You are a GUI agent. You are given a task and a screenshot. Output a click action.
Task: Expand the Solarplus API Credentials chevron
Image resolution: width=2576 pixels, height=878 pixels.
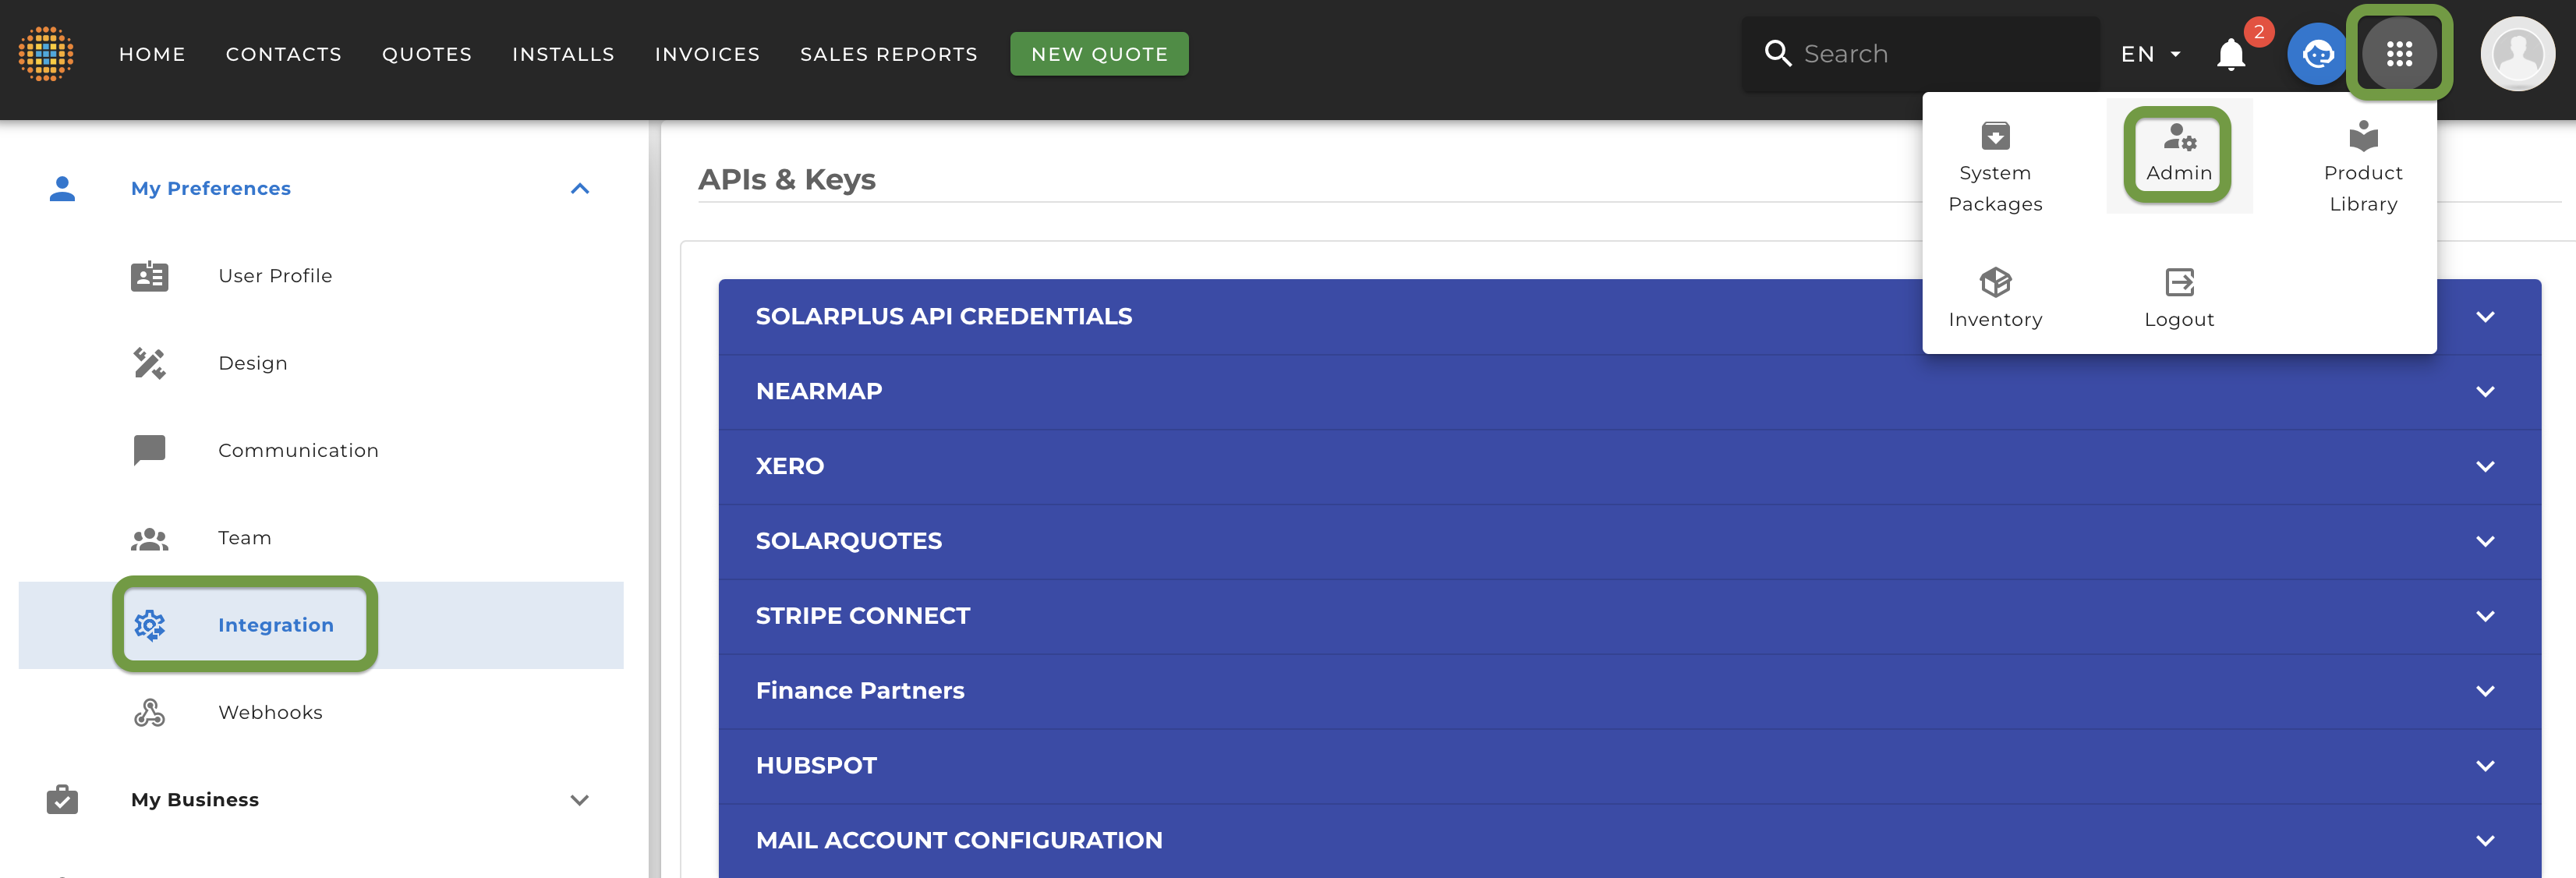tap(2484, 317)
